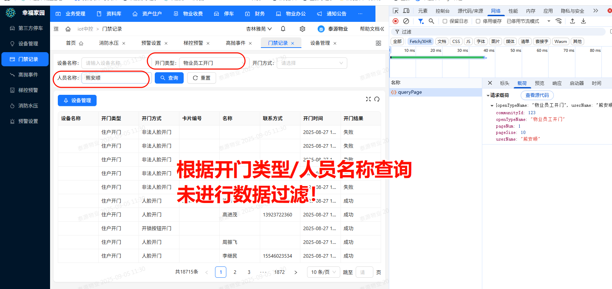The image size is (612, 289).
Task: Open the 10 条/页 page size dropdown
Action: pos(323,272)
